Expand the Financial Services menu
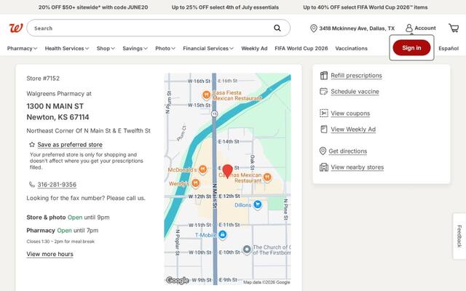466x291 pixels. coord(208,49)
